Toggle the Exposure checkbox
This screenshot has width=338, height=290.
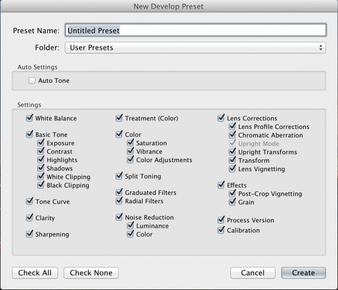click(41, 143)
